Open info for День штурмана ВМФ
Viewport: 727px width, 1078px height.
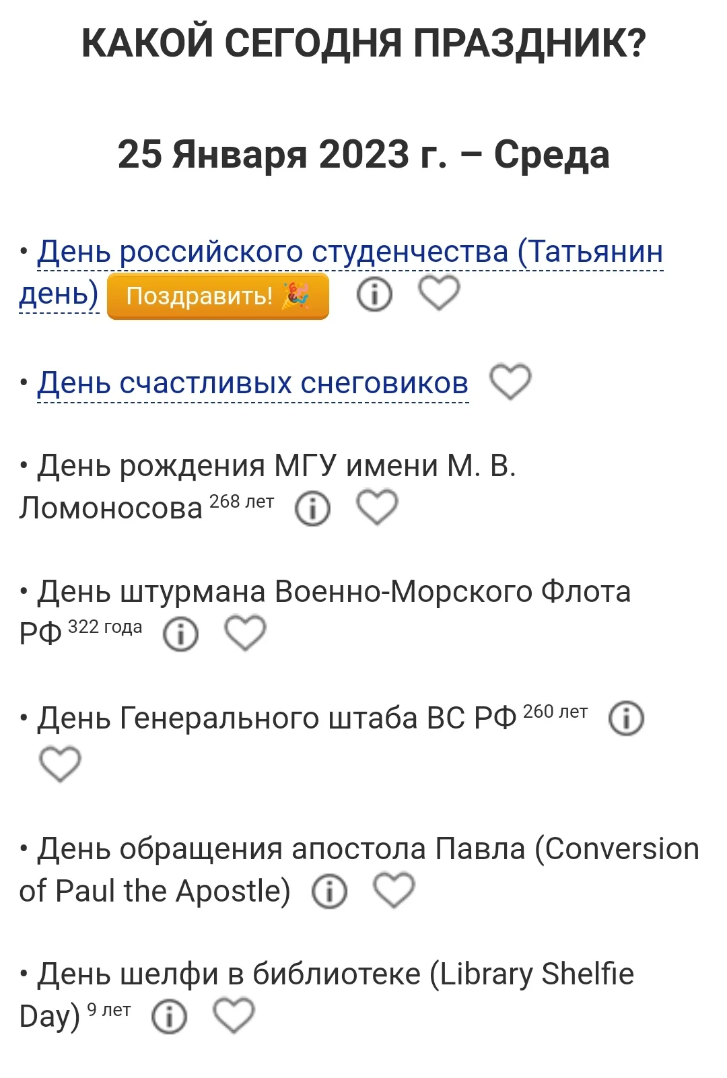tap(181, 634)
